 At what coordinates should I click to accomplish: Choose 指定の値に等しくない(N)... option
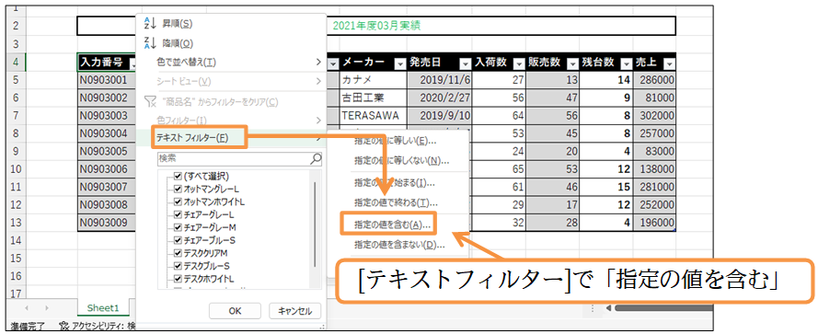(x=401, y=161)
